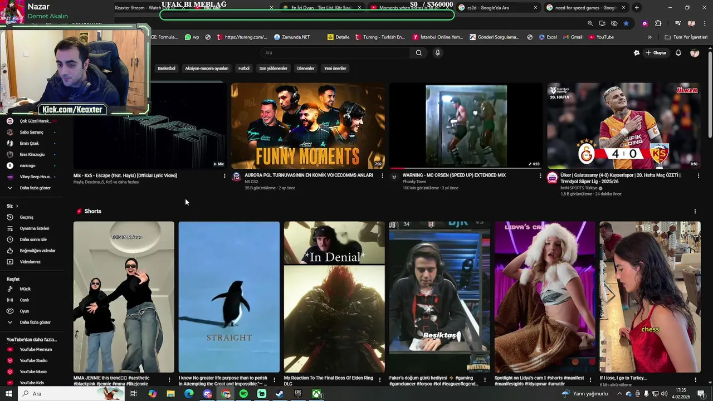713x401 pixels.
Task: Close the cs2d Google'da Ara tab
Action: [x=535, y=8]
